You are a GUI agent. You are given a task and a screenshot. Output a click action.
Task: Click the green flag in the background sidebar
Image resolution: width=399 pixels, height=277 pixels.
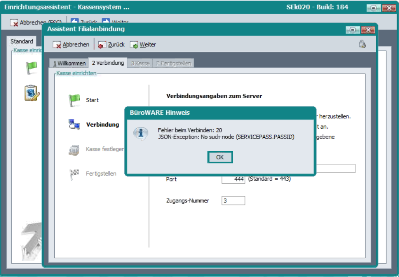click(x=31, y=68)
